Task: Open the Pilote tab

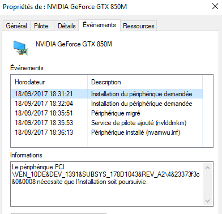Action: [41, 26]
